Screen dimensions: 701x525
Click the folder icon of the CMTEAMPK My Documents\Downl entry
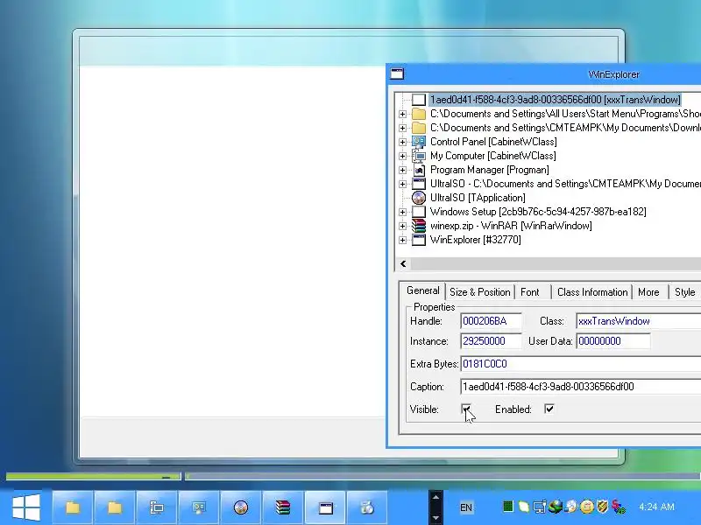[419, 128]
